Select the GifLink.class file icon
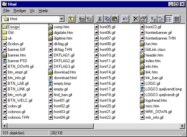 tap(142, 50)
